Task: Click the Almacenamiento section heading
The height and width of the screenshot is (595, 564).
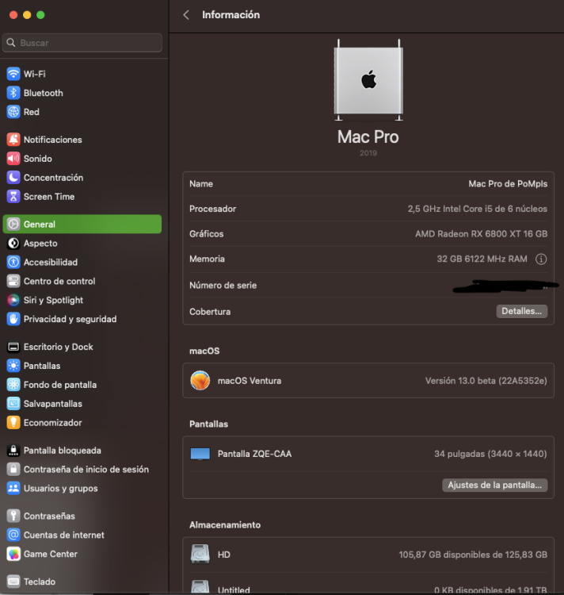Action: [x=225, y=525]
